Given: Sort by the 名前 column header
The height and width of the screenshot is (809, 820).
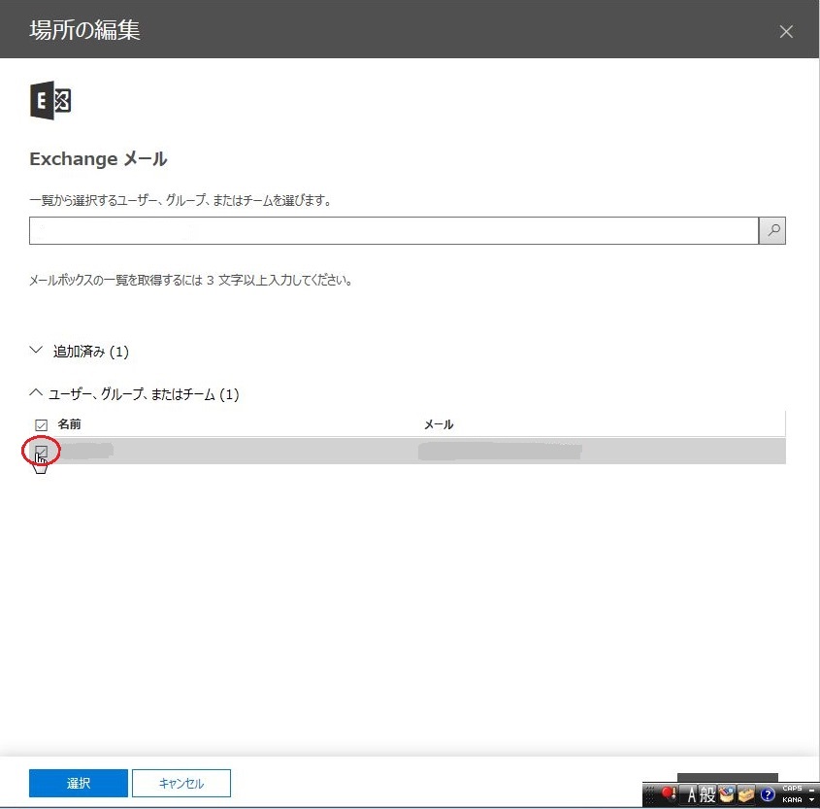Looking at the screenshot, I should tap(70, 424).
